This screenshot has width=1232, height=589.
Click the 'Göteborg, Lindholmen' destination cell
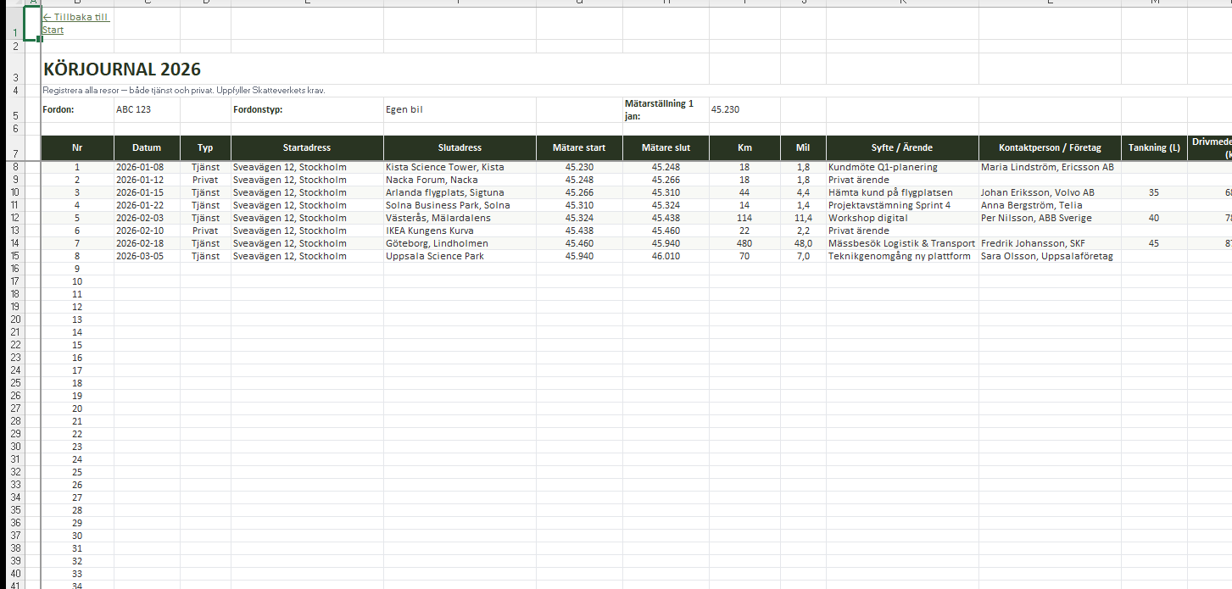click(437, 243)
